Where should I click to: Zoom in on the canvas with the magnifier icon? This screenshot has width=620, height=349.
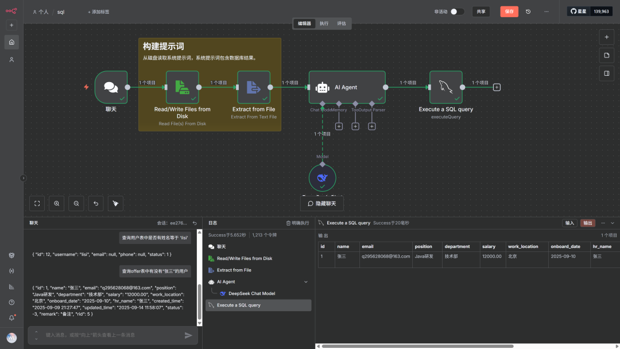pos(56,203)
